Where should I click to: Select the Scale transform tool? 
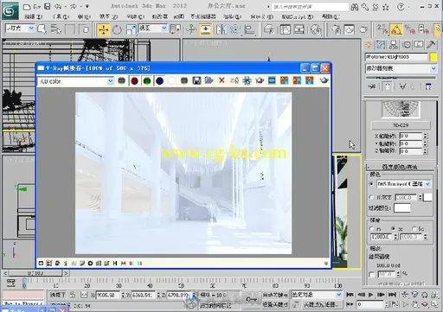tap(131, 29)
